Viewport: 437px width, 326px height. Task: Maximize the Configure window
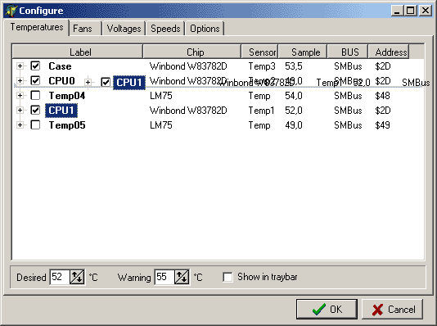point(411,11)
